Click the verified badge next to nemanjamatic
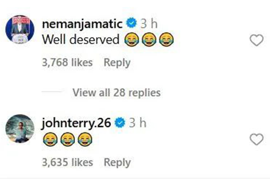 tap(131, 24)
